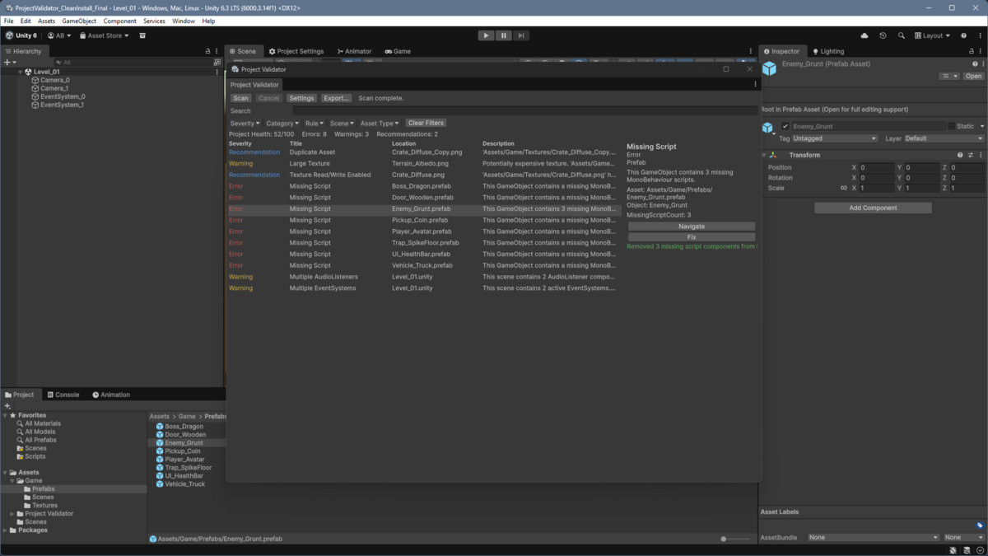Switch to the Game tab
Image resolution: width=988 pixels, height=556 pixels.
[x=397, y=51]
